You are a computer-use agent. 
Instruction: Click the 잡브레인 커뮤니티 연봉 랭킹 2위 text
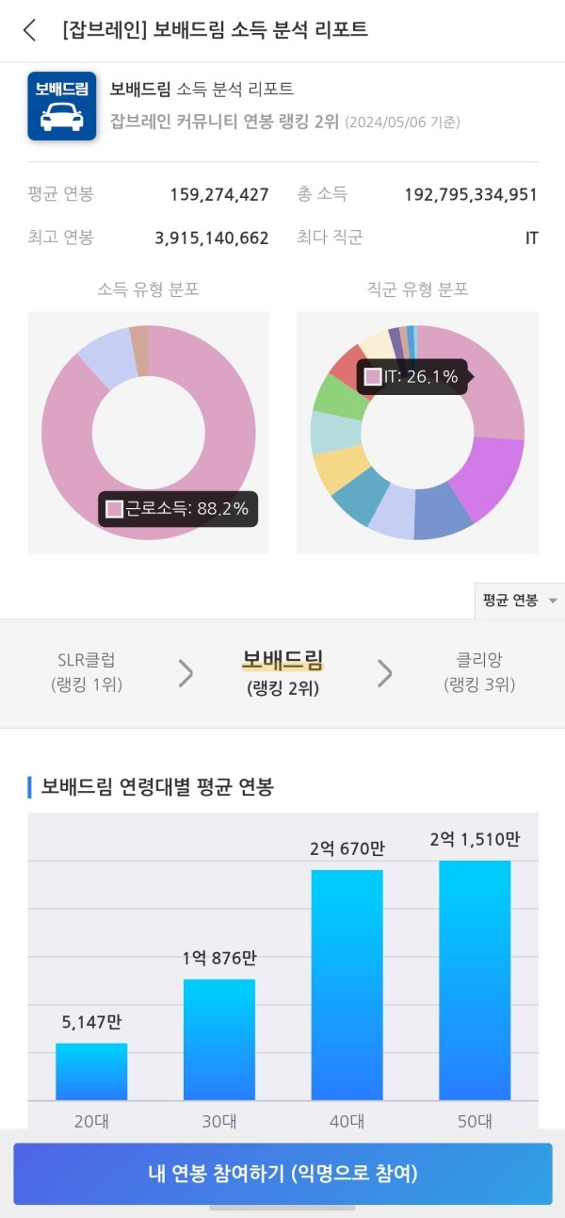pos(225,122)
